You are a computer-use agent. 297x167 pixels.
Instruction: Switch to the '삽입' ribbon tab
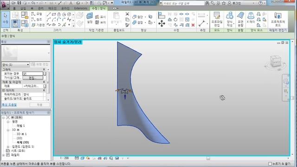tap(23, 8)
